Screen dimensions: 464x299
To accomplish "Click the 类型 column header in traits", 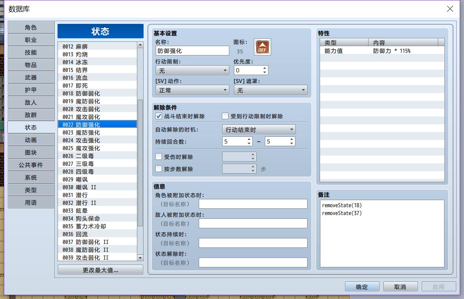I will (x=344, y=42).
